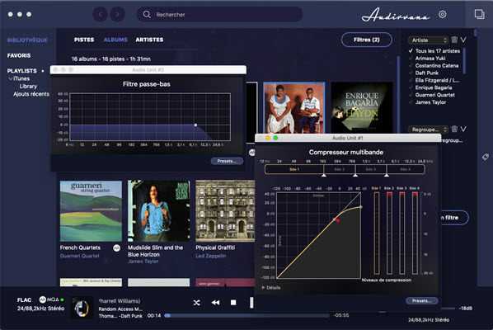Viewport: 493px width, 330px height.
Task: Switch to the Albums tab
Action: (115, 40)
